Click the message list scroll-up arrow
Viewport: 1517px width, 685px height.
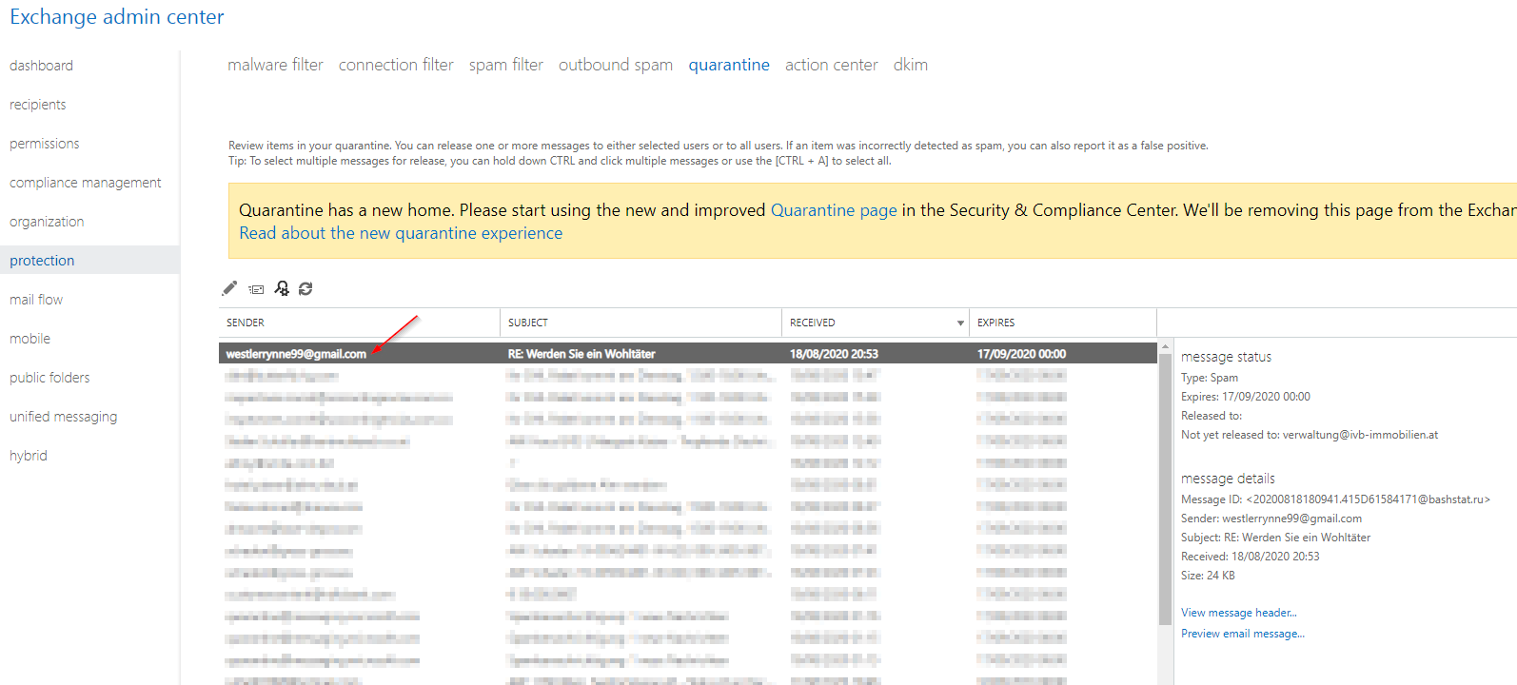(1165, 347)
